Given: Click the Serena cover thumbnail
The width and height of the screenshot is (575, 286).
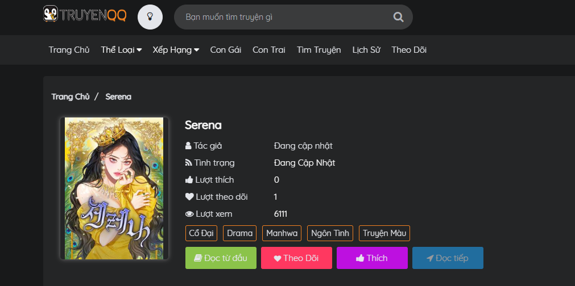Looking at the screenshot, I should (114, 188).
